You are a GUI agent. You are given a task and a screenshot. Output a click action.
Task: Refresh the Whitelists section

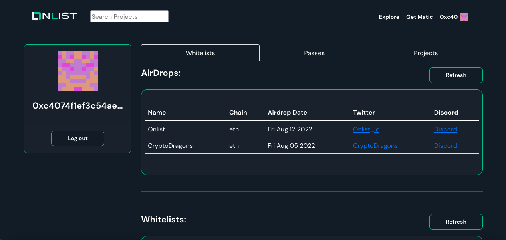(x=456, y=222)
